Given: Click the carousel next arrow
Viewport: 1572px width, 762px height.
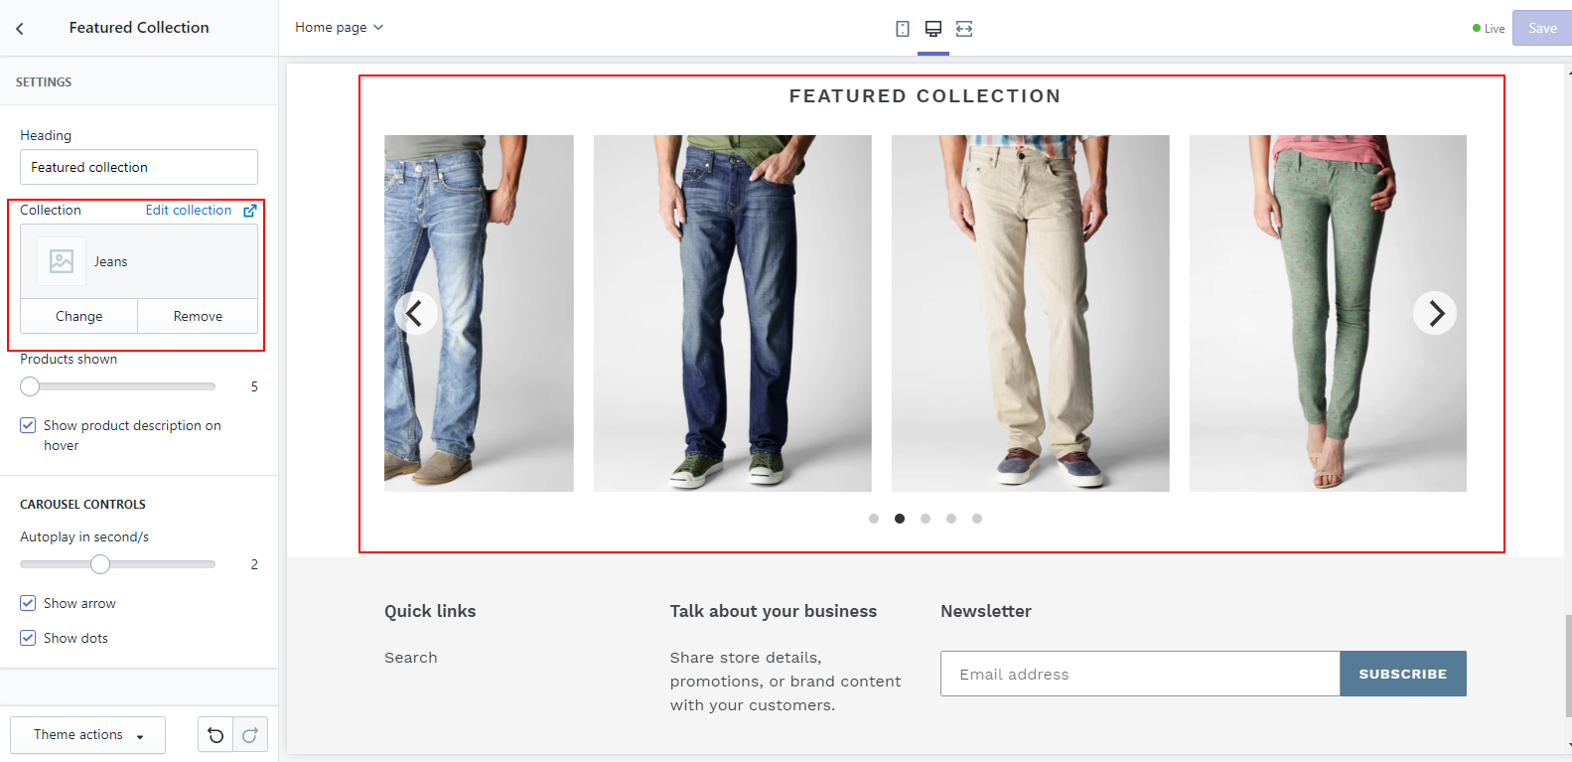Looking at the screenshot, I should (x=1435, y=313).
